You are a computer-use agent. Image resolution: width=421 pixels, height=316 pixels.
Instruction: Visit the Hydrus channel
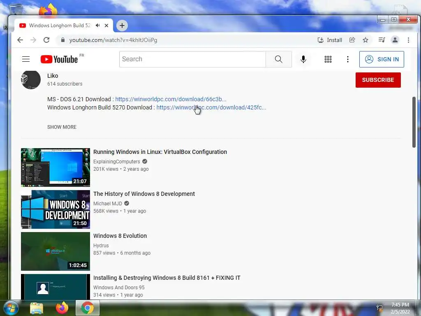pyautogui.click(x=101, y=245)
